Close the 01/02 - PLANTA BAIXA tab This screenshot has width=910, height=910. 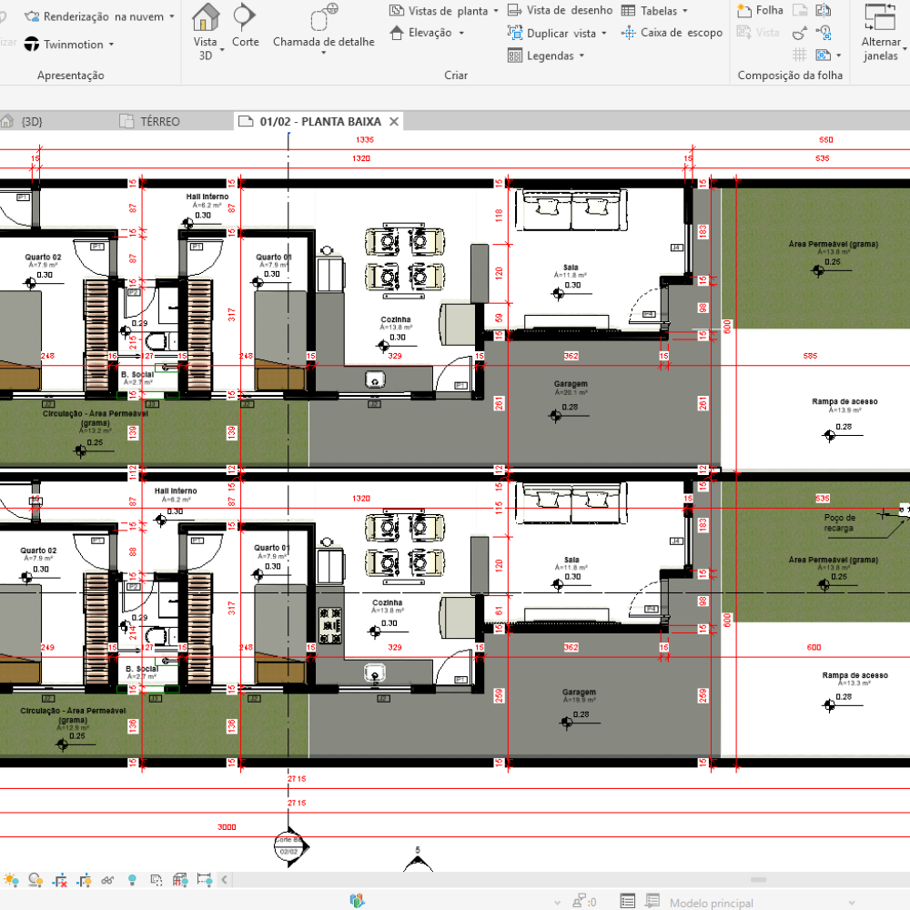pos(394,121)
